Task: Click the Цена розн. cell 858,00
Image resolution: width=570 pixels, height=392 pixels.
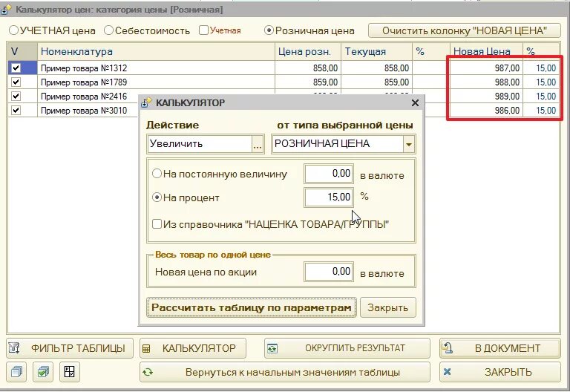Action: click(307, 68)
